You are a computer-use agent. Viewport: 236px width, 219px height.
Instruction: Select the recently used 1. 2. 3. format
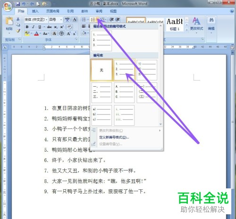(x=101, y=41)
